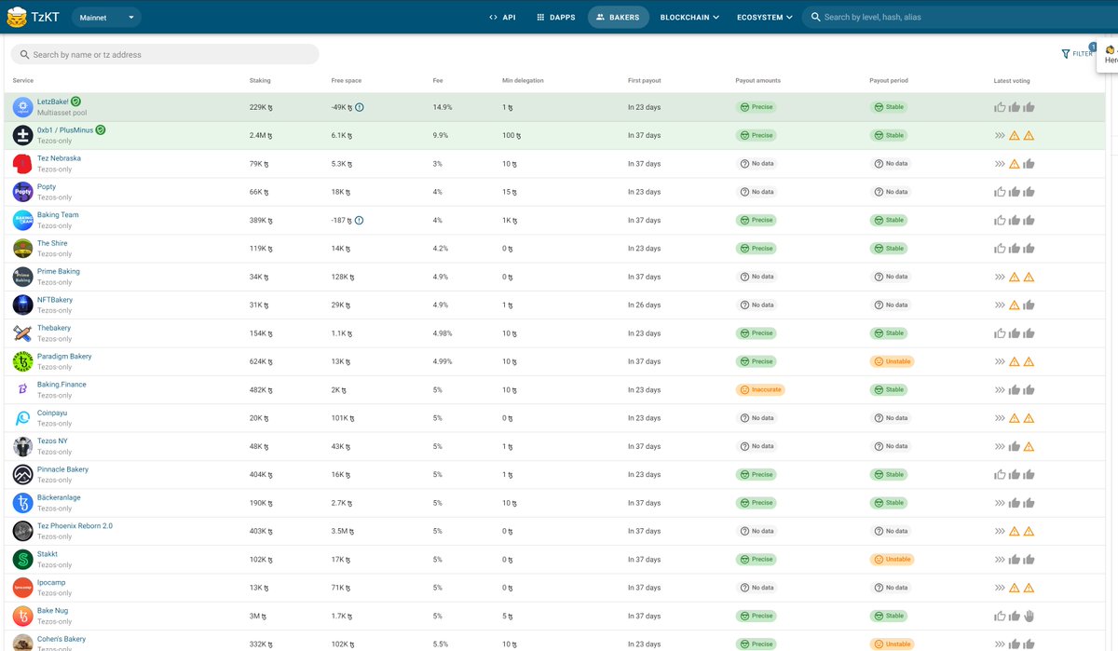Image resolution: width=1118 pixels, height=651 pixels.
Task: Open Tez Nebraska baker link
Action: point(59,158)
